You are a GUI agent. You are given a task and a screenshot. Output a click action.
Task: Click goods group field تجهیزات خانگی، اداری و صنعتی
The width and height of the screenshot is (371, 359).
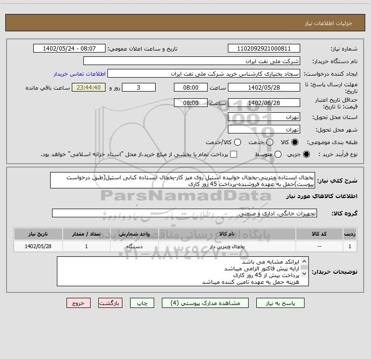click(x=185, y=213)
